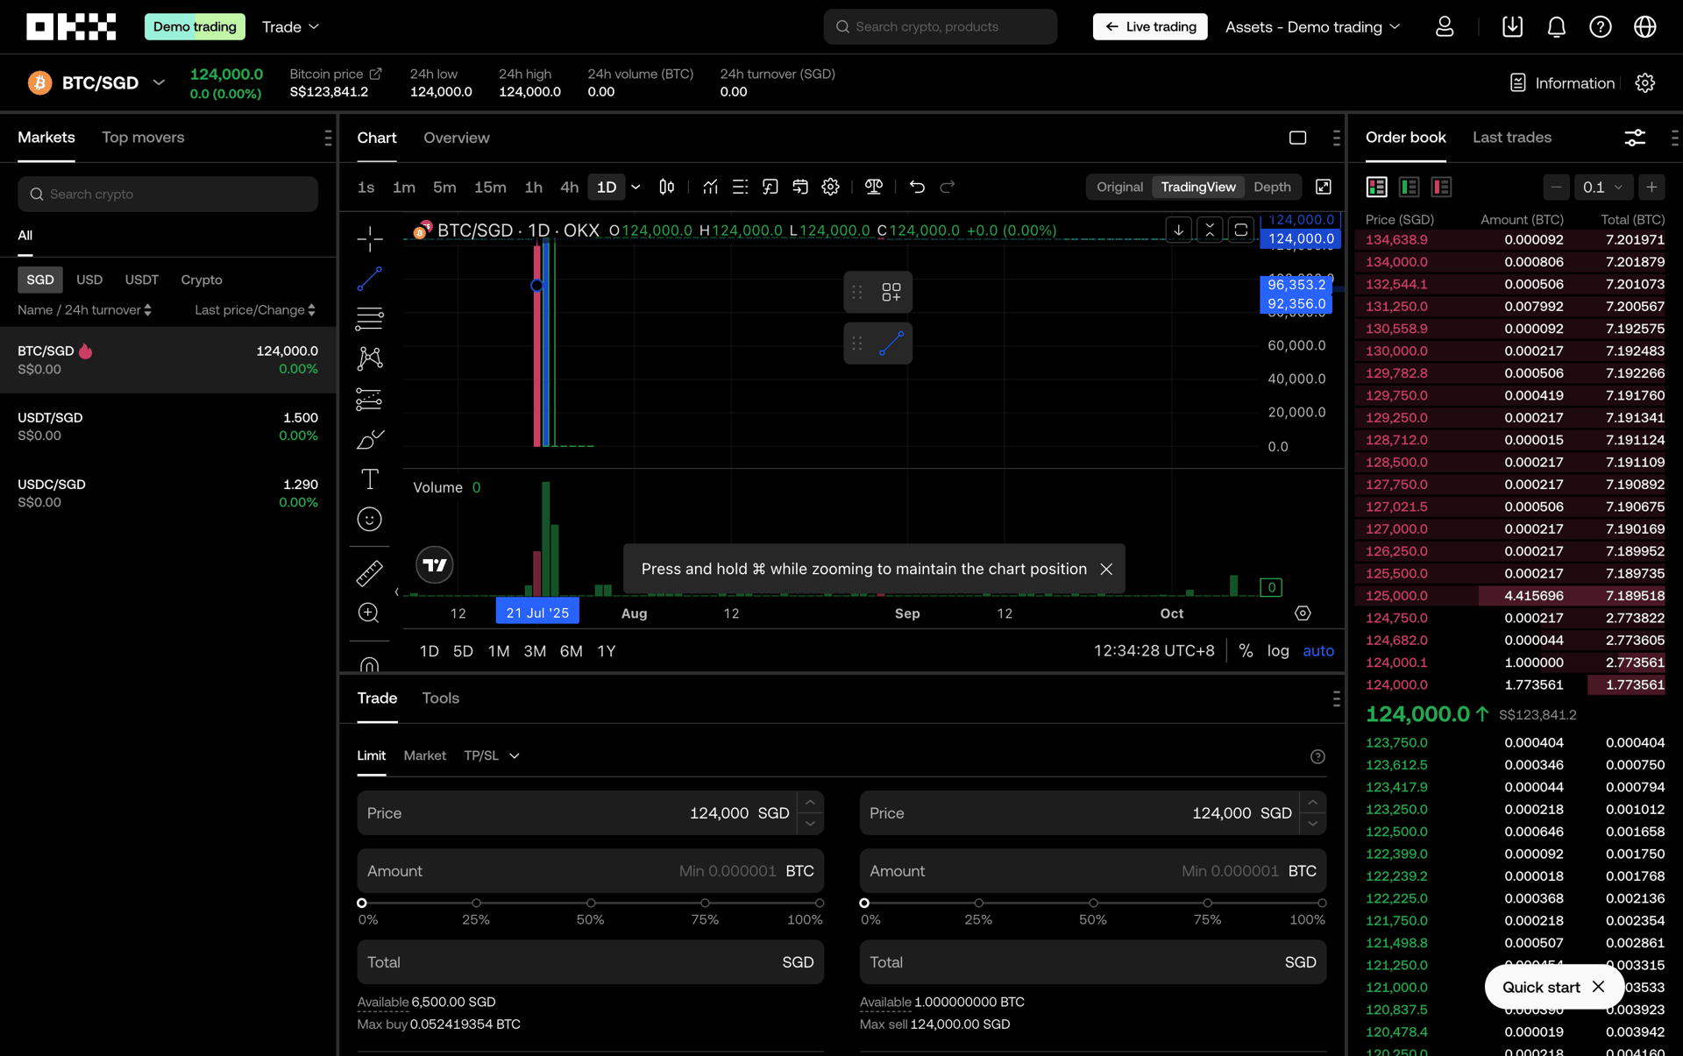Open page settings gear next to Information
Screen dimensions: 1683x1056
point(1645,83)
